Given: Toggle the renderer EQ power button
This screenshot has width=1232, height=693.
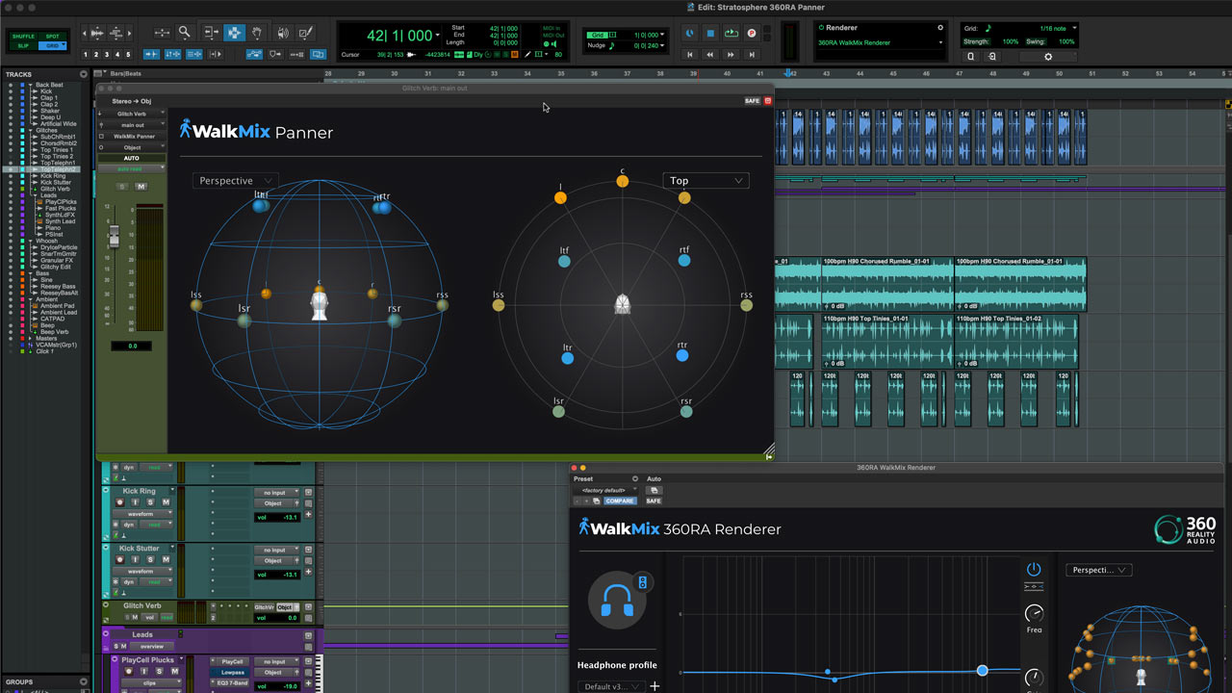Looking at the screenshot, I should pyautogui.click(x=1034, y=569).
